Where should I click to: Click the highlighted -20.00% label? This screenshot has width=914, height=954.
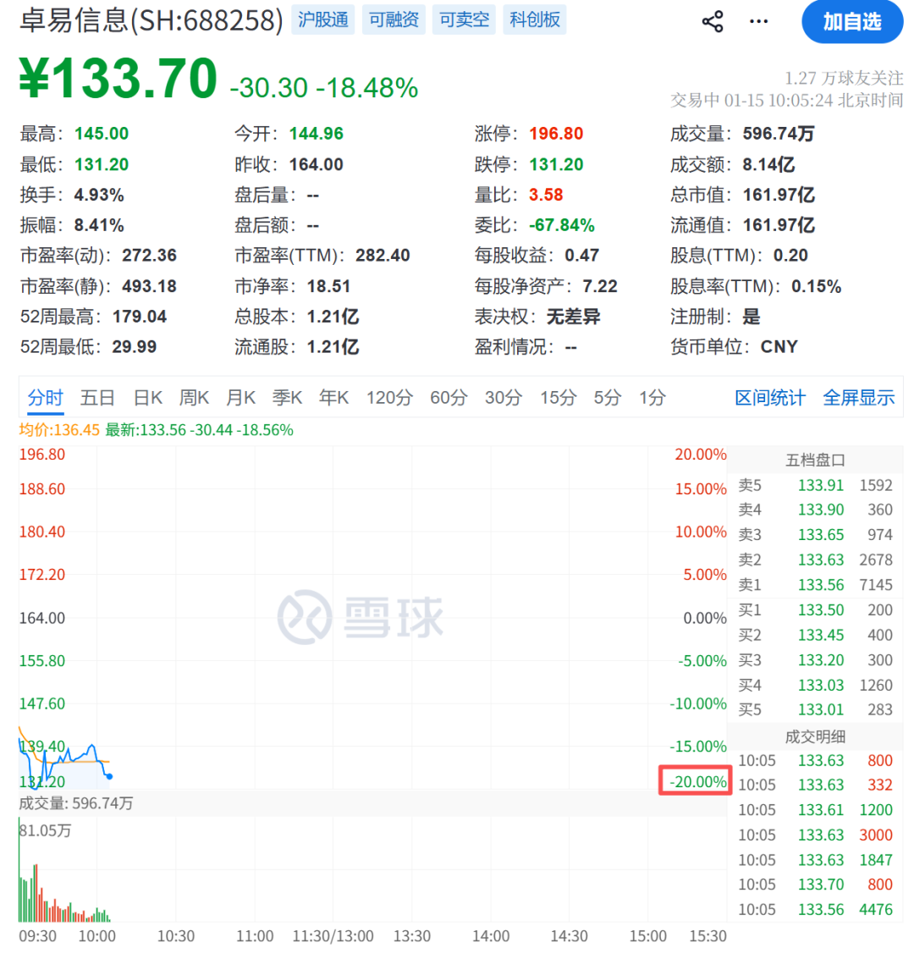695,781
